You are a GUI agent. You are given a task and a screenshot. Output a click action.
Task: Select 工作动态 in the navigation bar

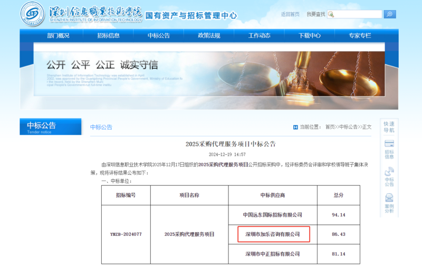click(x=259, y=36)
